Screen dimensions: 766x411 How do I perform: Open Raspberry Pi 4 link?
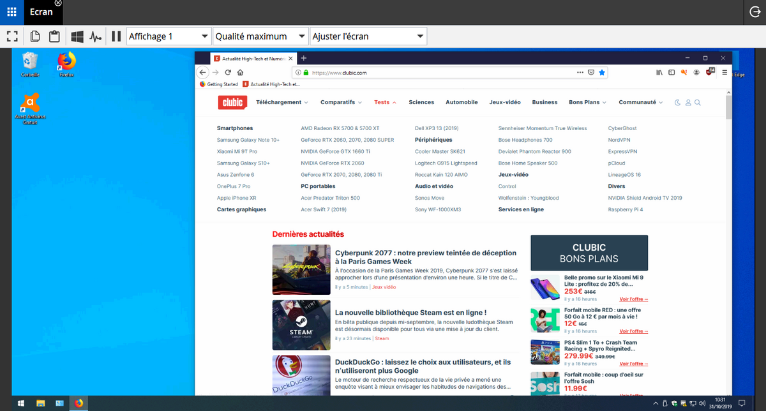625,209
